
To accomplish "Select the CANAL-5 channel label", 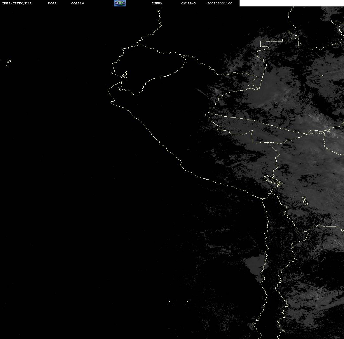I will coord(188,3).
